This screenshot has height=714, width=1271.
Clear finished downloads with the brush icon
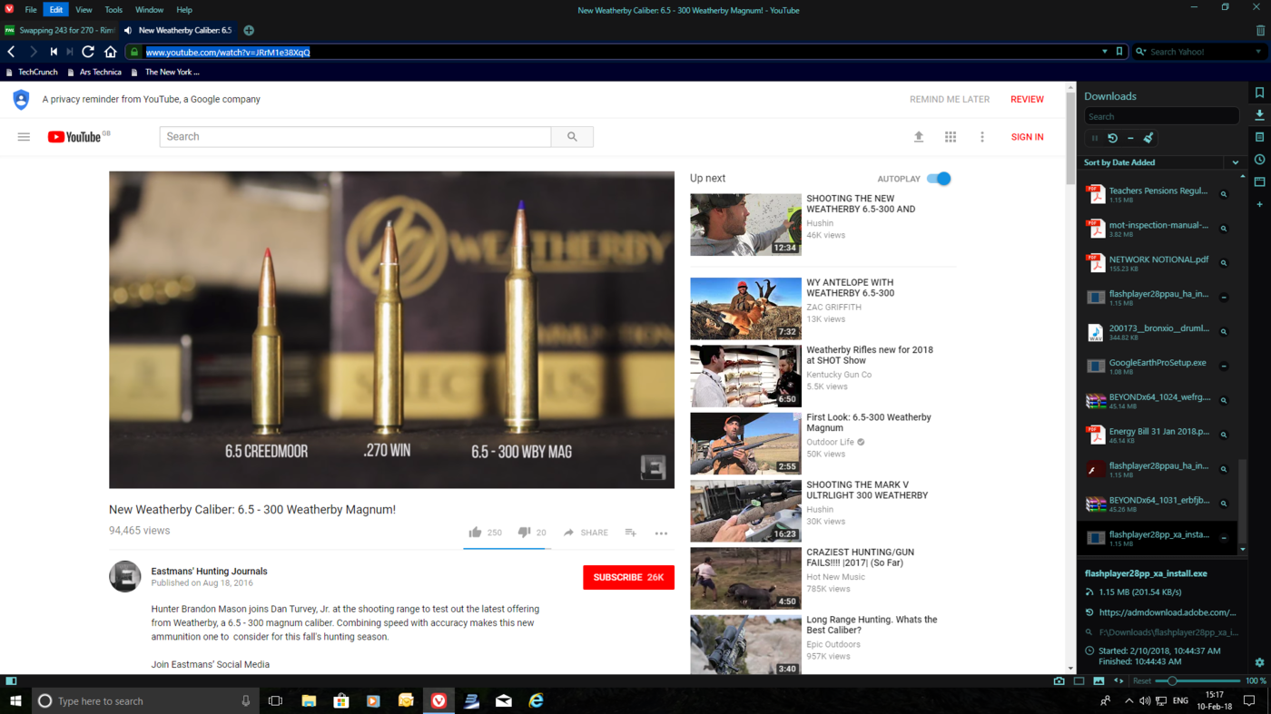tap(1148, 138)
